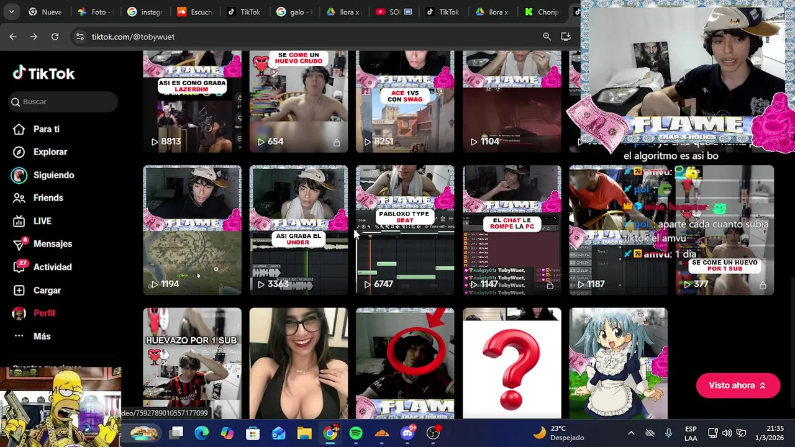Open weather widget showing 23°C Despejado
This screenshot has height=447, width=795.
[559, 433]
